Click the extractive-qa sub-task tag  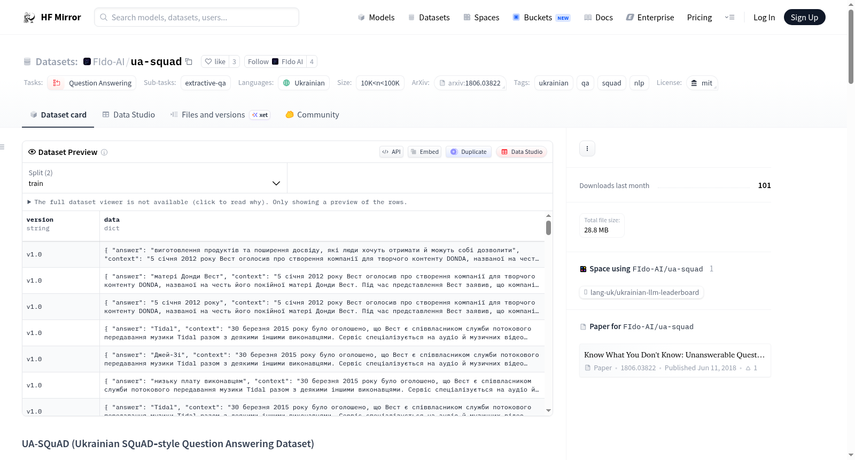click(206, 83)
